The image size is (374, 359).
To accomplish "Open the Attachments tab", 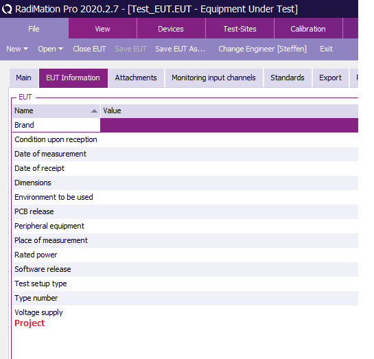I will point(136,78).
